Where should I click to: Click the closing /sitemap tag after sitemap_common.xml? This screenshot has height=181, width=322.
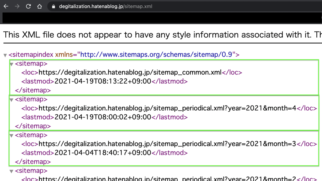click(x=33, y=90)
